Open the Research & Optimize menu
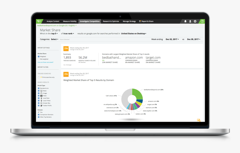240x153 pixels. pyautogui.click(x=111, y=21)
